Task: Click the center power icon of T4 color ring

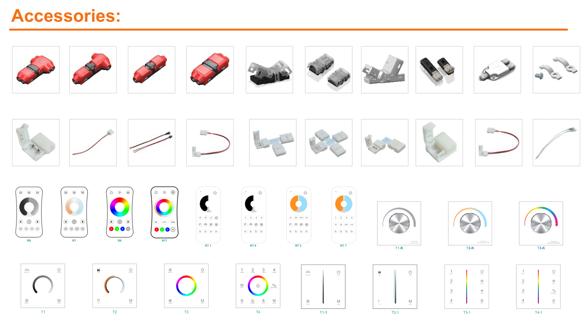Action: [x=258, y=286]
